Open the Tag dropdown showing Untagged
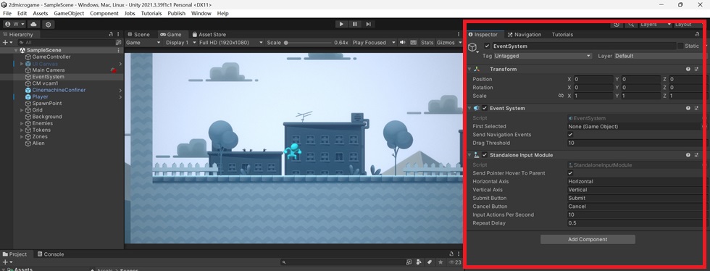The image size is (710, 271). click(x=543, y=56)
